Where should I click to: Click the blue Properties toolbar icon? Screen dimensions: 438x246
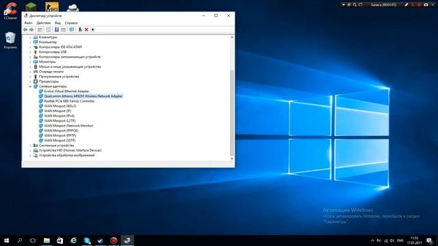tap(57, 29)
